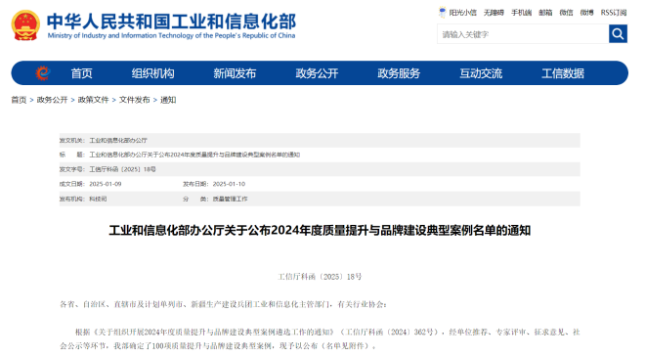
Task: Go to the 政务公开 section
Action: (x=317, y=73)
